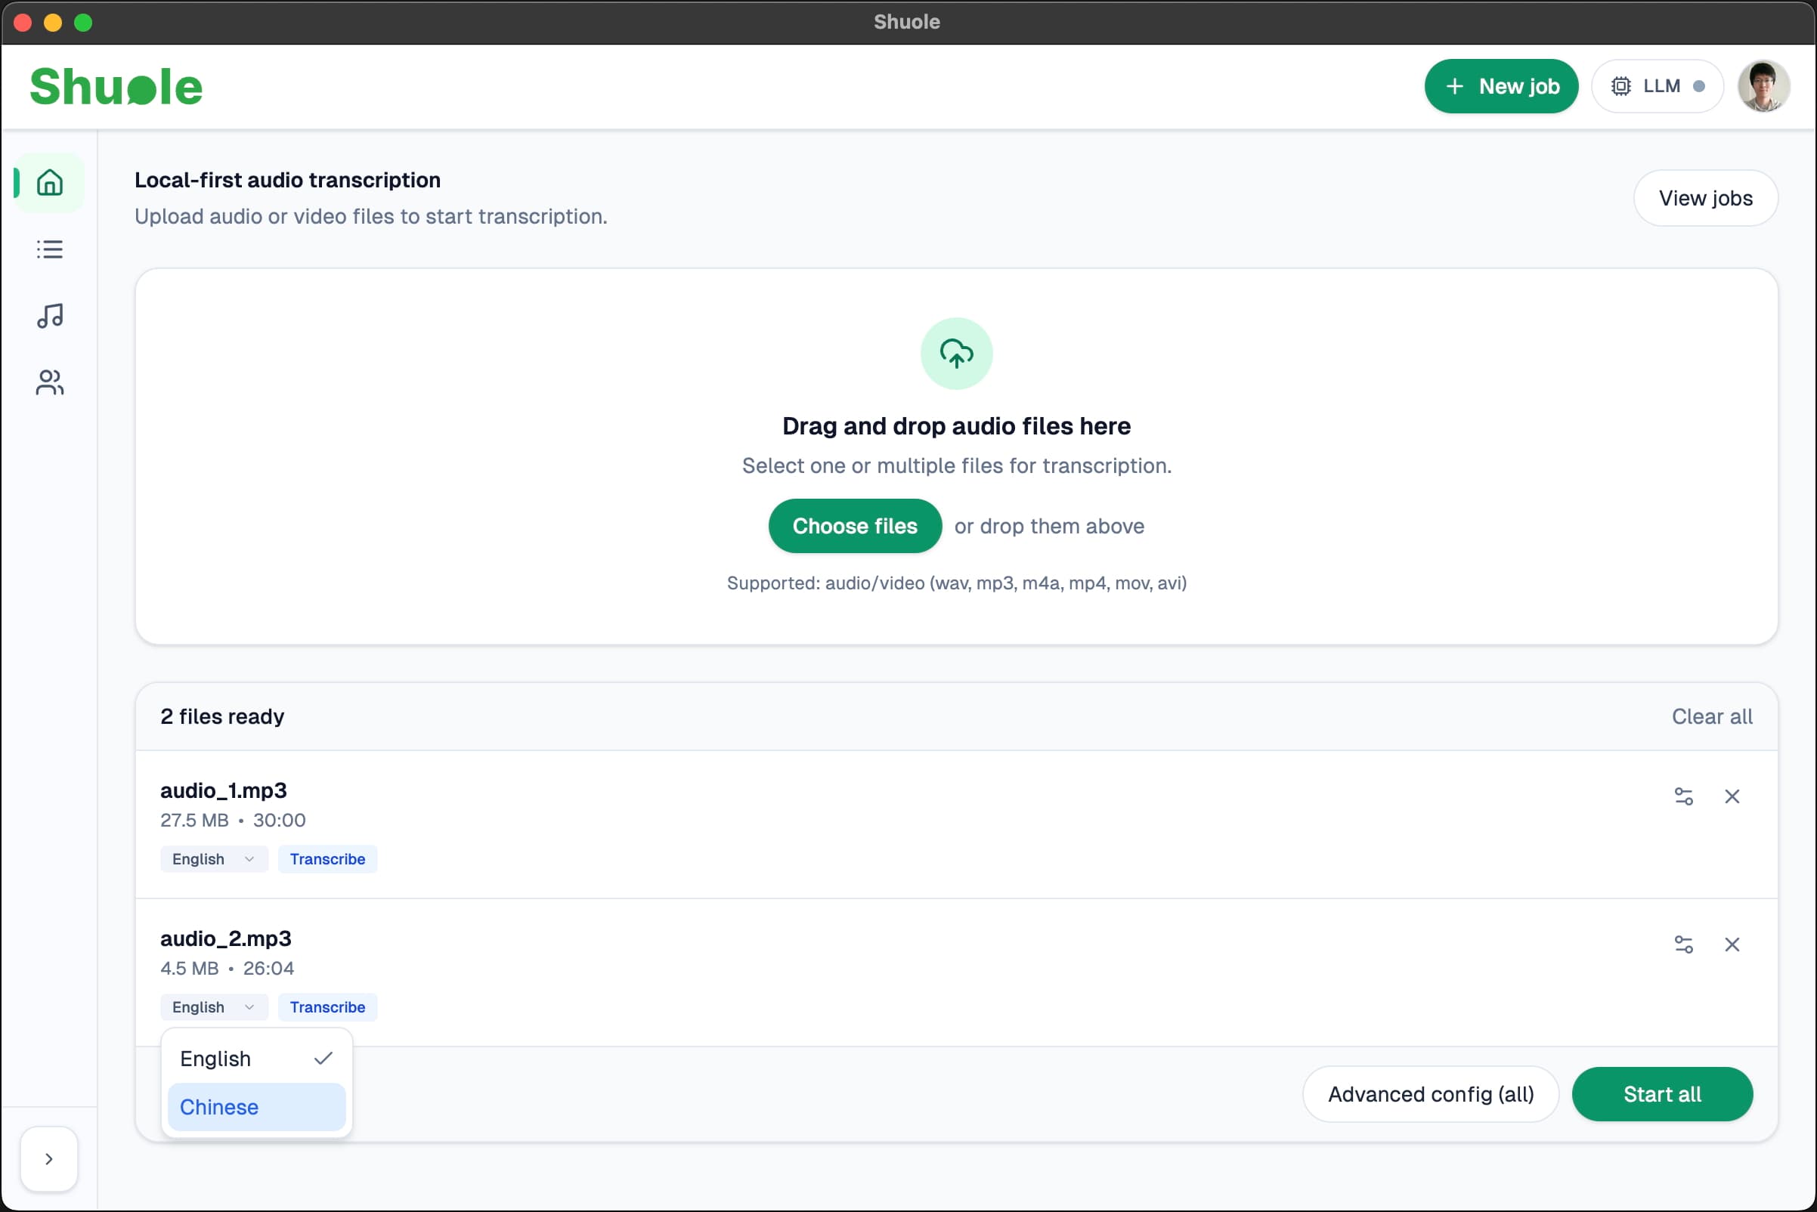Image resolution: width=1817 pixels, height=1212 pixels.
Task: Open the music note audio library icon
Action: click(49, 315)
